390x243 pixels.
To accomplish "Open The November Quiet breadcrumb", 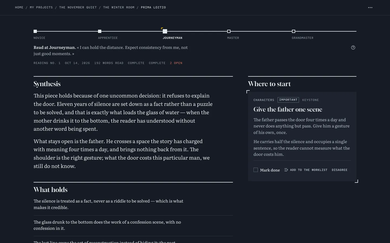I will tap(78, 8).
